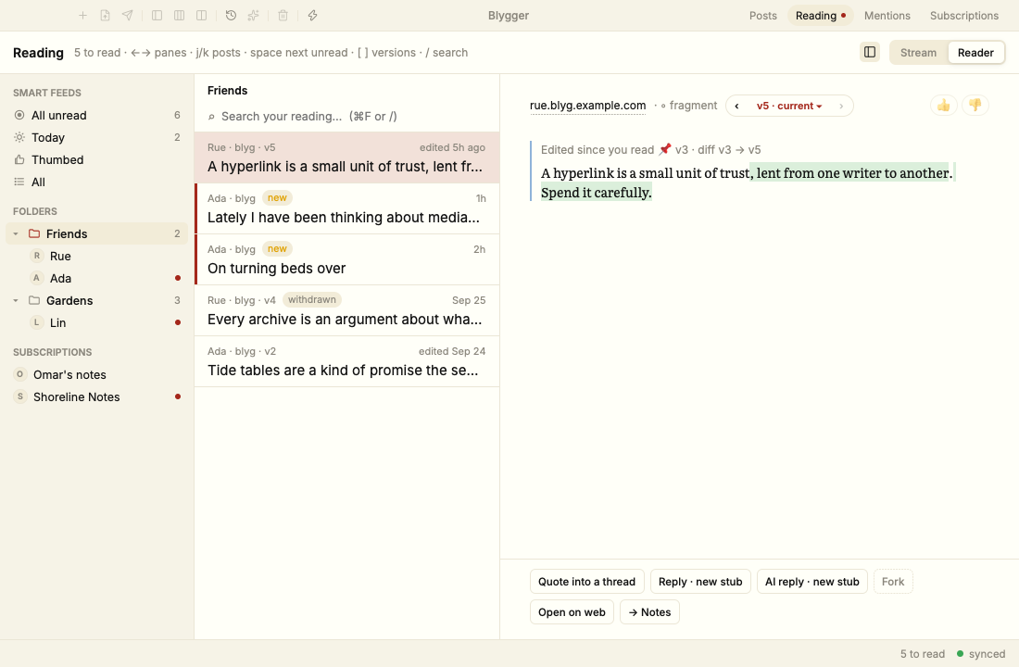Open post 'Tide tables are a kind of promise'
Image resolution: width=1019 pixels, height=667 pixels.
346,361
